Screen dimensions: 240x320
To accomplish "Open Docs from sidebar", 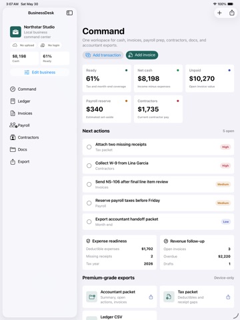I will (x=39, y=149).
